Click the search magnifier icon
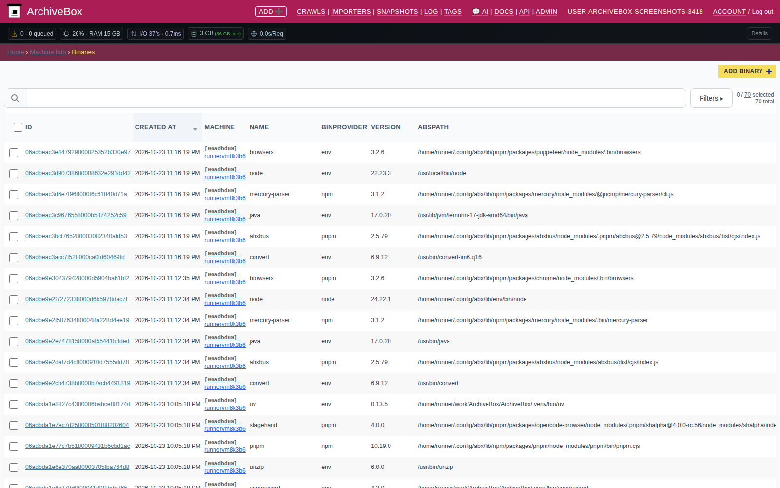The image size is (780, 488). point(15,98)
